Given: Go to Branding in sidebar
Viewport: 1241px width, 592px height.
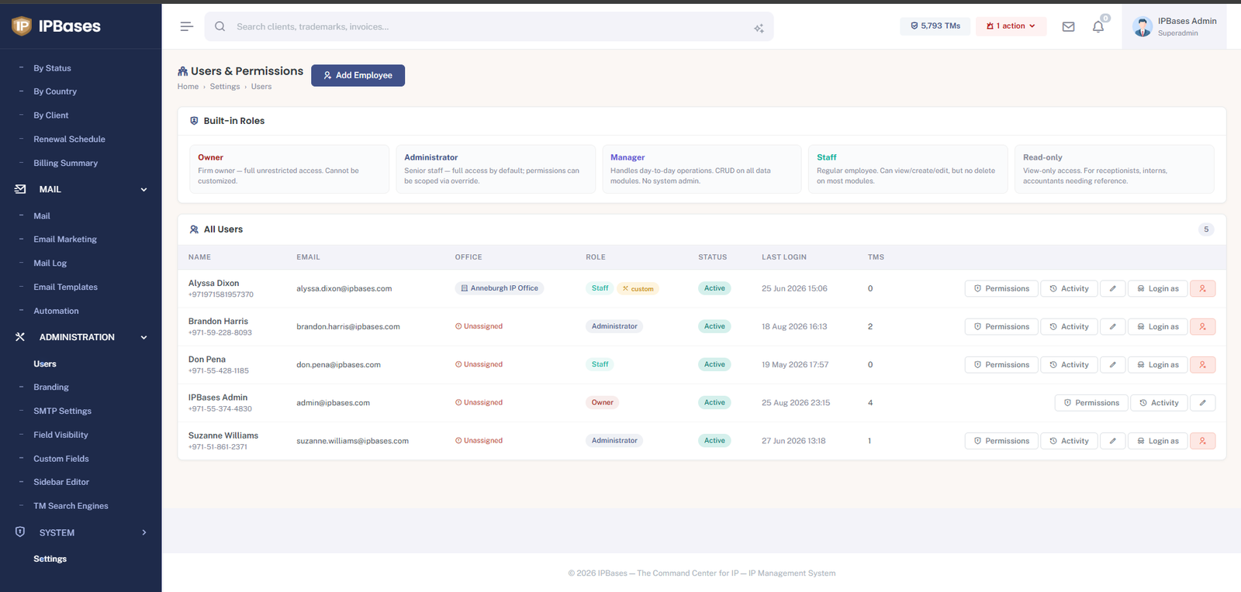Looking at the screenshot, I should tap(51, 387).
